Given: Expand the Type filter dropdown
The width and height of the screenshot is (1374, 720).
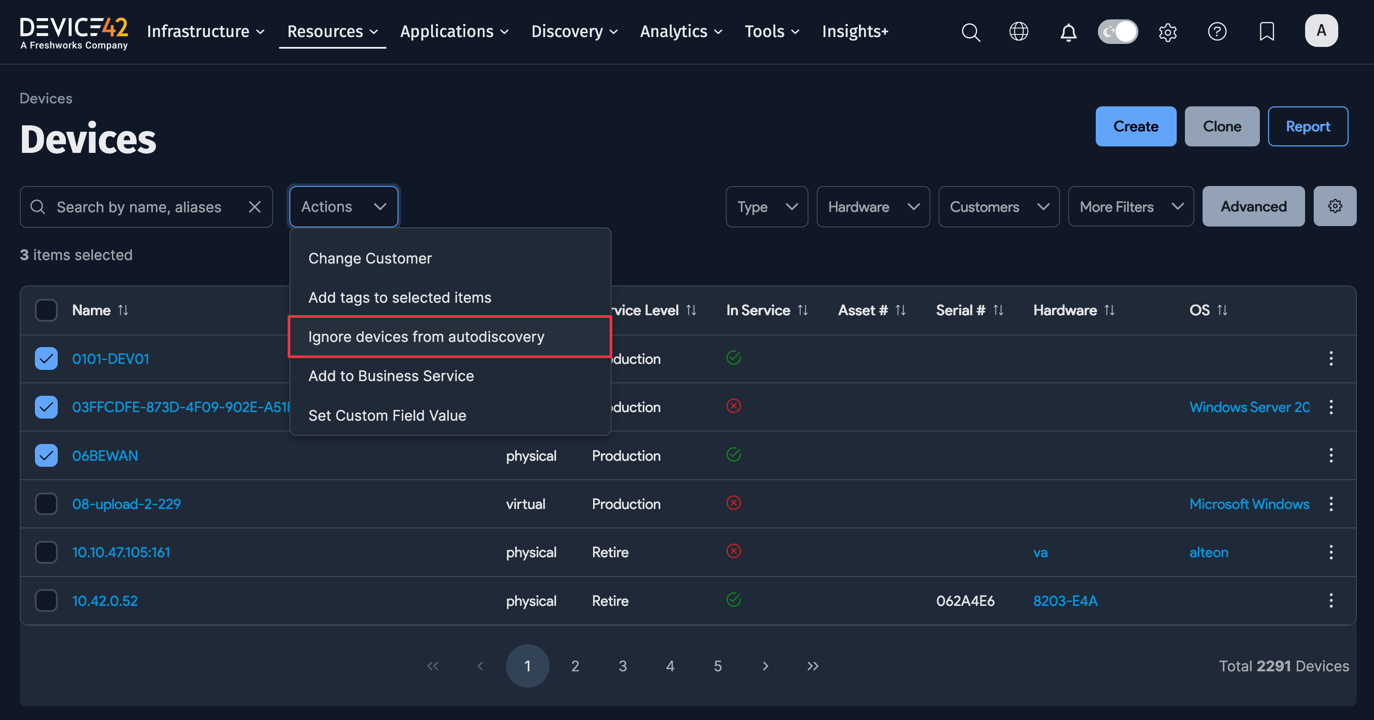Looking at the screenshot, I should 767,207.
